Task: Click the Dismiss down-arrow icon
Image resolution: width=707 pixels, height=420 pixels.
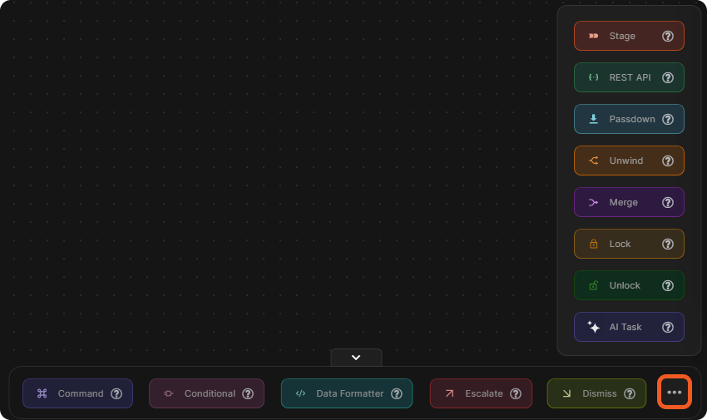Action: (566, 393)
